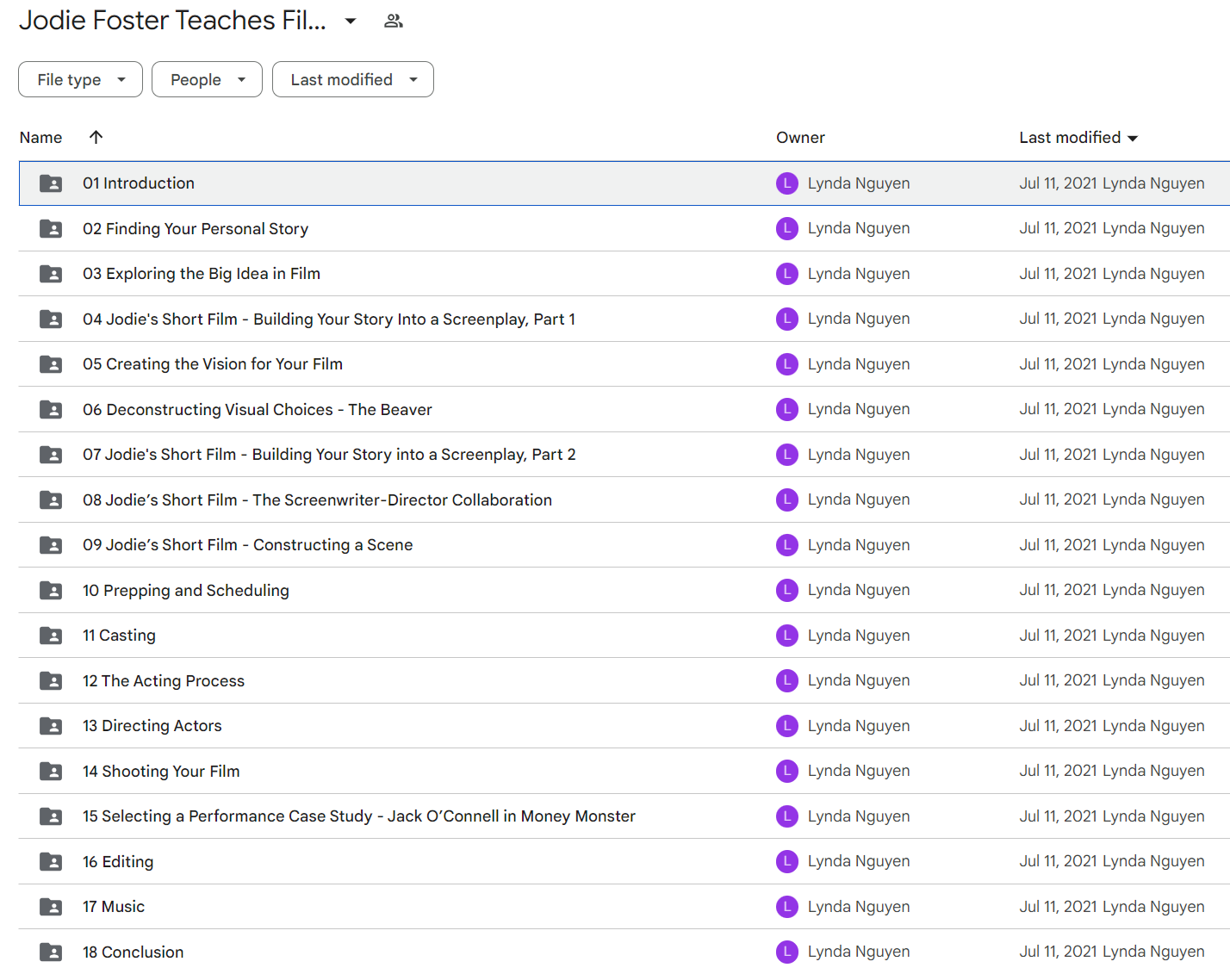
Task: Click owner avatar in 18 Conclusion row
Action: click(x=787, y=952)
